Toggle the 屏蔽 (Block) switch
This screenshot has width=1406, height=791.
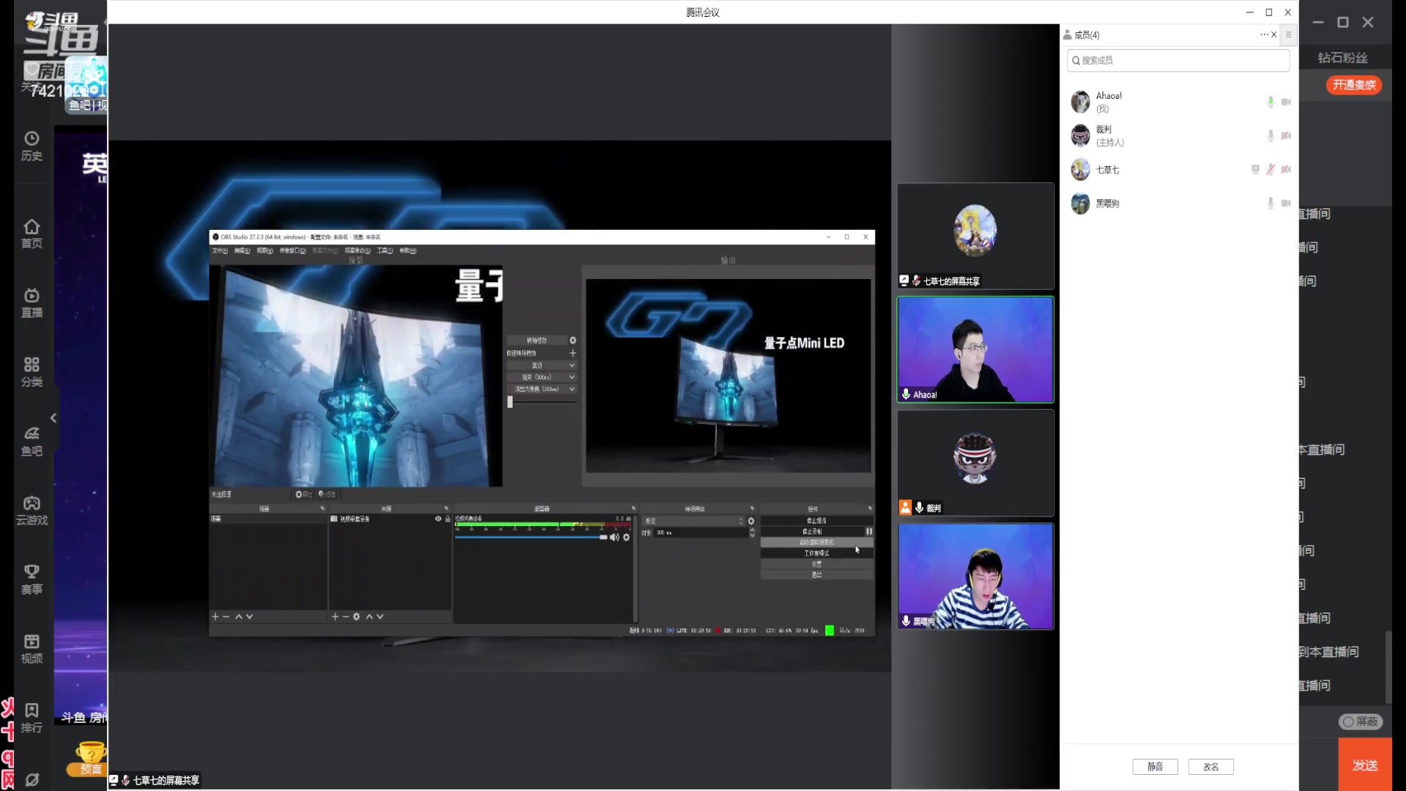(x=1361, y=721)
